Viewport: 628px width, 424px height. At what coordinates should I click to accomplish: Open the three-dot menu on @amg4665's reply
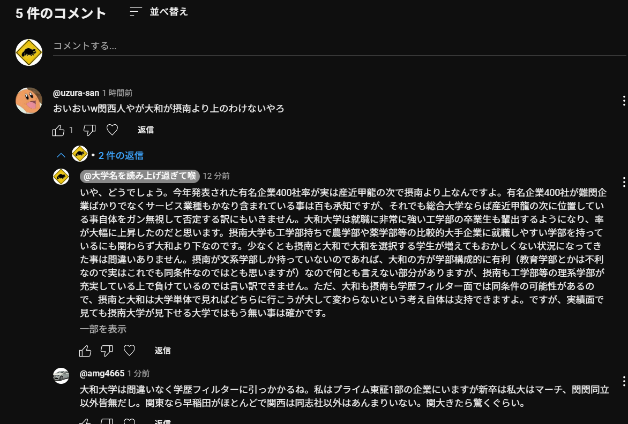(x=624, y=381)
